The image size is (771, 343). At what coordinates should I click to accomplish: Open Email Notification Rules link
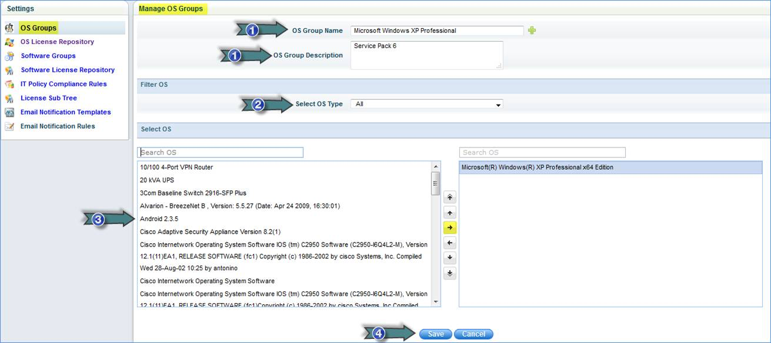[x=58, y=126]
